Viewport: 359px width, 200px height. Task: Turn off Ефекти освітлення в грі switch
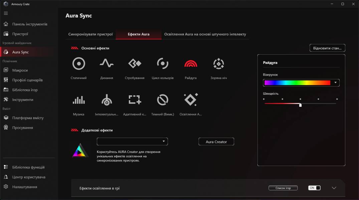tap(314, 188)
